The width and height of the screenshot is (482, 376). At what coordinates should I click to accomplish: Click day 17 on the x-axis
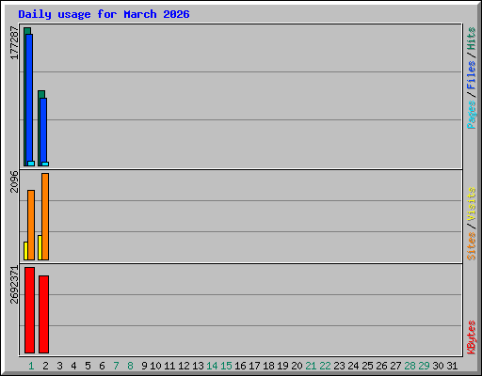(x=254, y=366)
